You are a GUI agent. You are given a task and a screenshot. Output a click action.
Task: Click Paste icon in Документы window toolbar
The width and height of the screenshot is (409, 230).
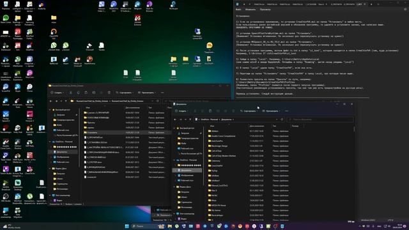(210, 111)
